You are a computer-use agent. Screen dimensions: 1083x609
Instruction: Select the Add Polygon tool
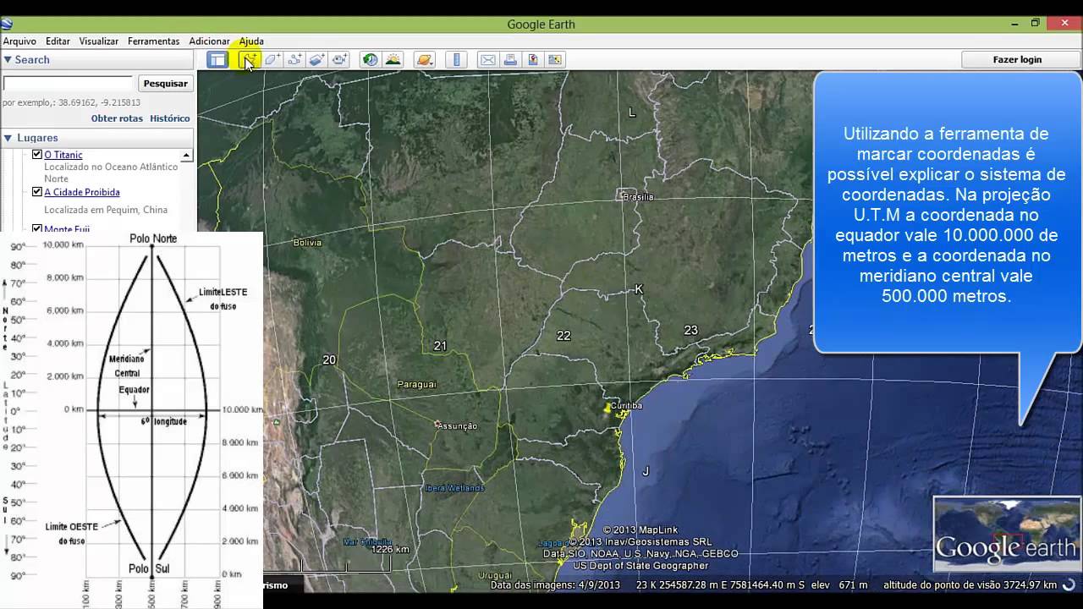(x=272, y=59)
